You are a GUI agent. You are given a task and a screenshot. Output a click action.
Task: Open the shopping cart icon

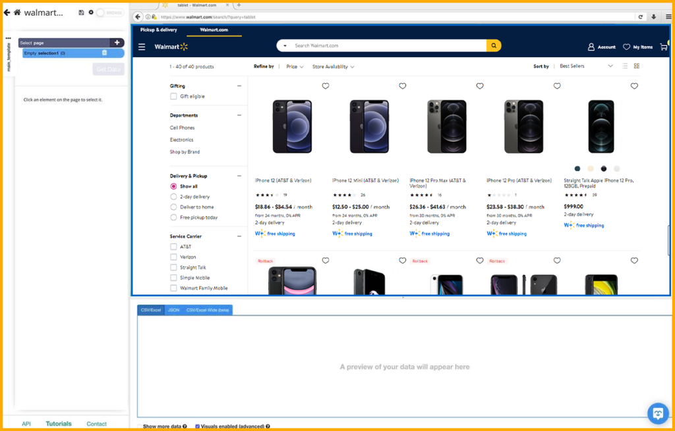664,47
